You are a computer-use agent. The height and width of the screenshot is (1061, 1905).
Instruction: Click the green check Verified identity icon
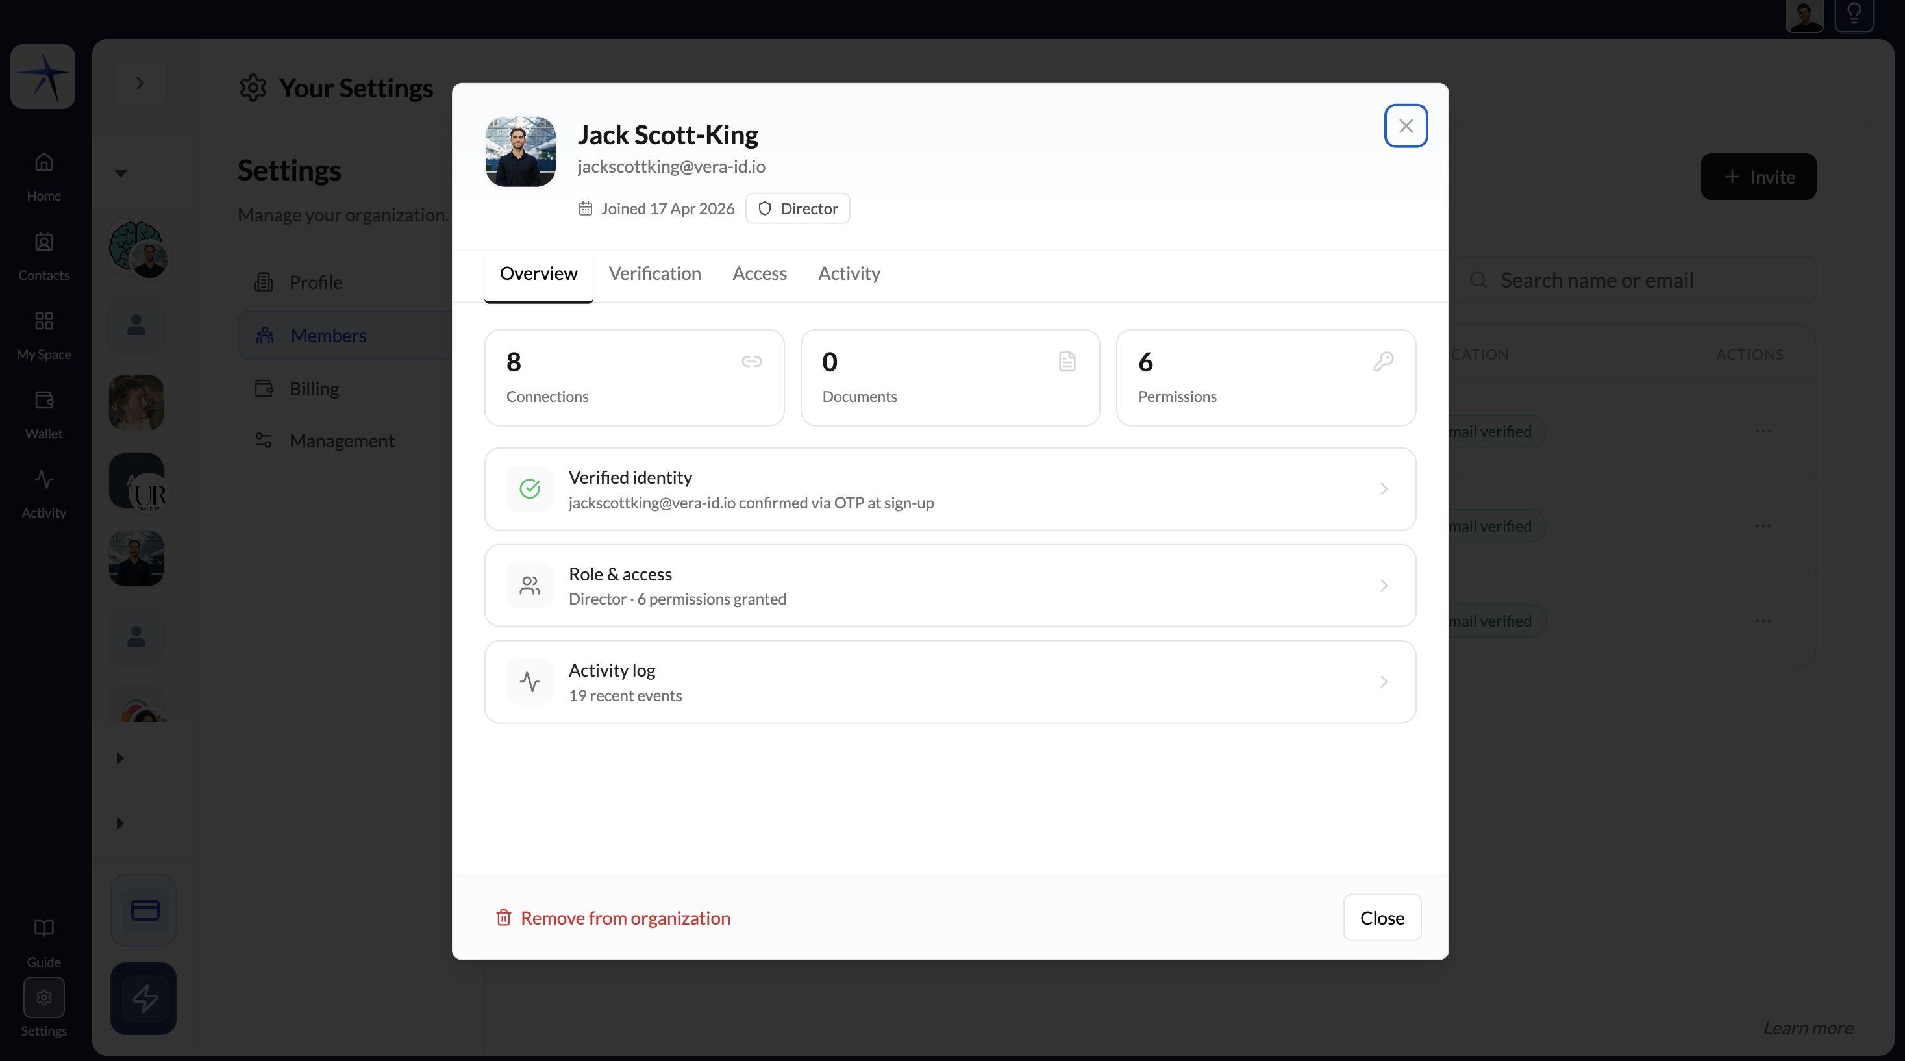pyautogui.click(x=530, y=489)
